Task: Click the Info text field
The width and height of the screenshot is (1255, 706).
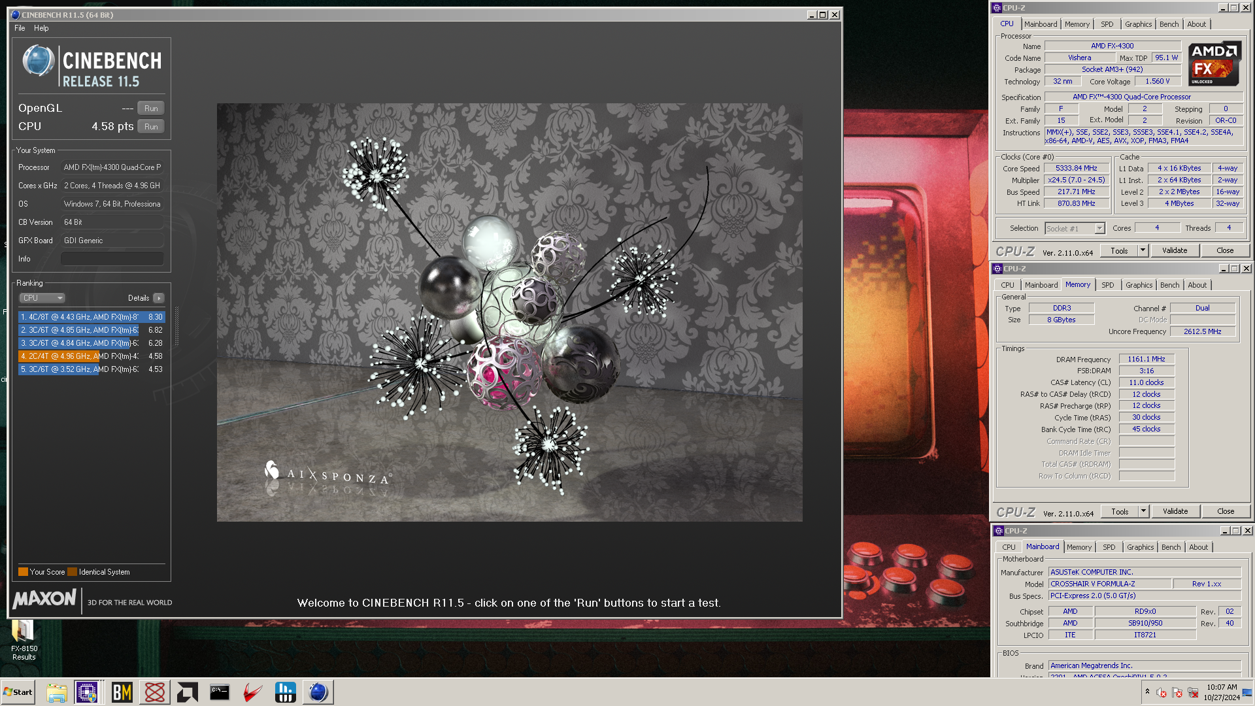Action: pyautogui.click(x=112, y=259)
